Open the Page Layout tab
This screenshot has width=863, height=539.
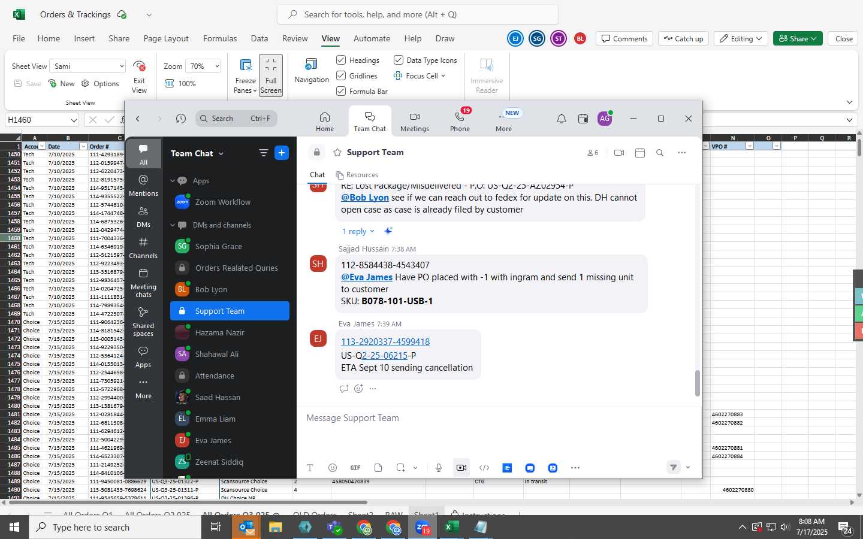click(x=166, y=38)
